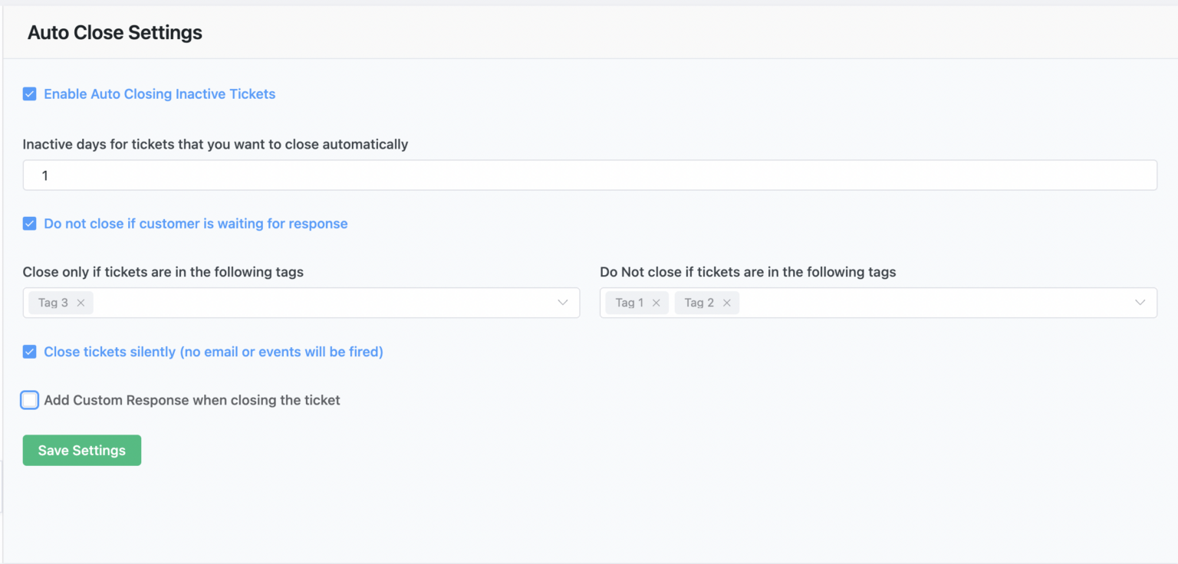Click the Enable Auto Closing Inactive Tickets label
The height and width of the screenshot is (564, 1178).
(x=160, y=93)
